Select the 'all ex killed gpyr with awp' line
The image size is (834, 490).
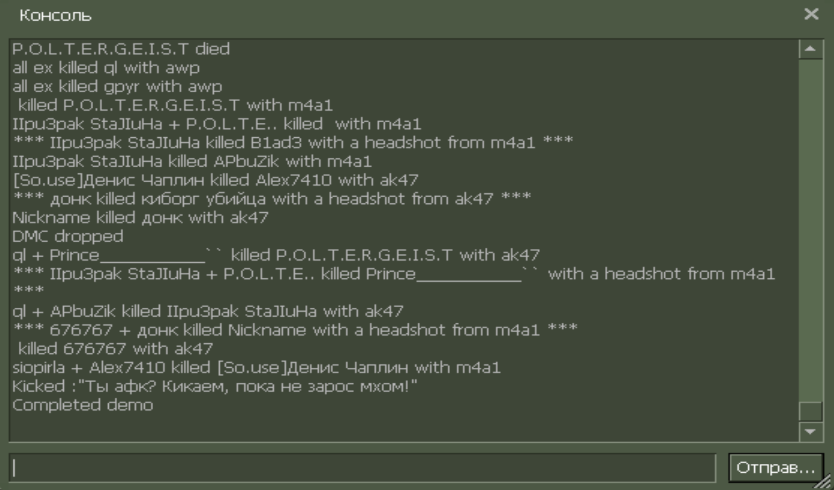(117, 87)
